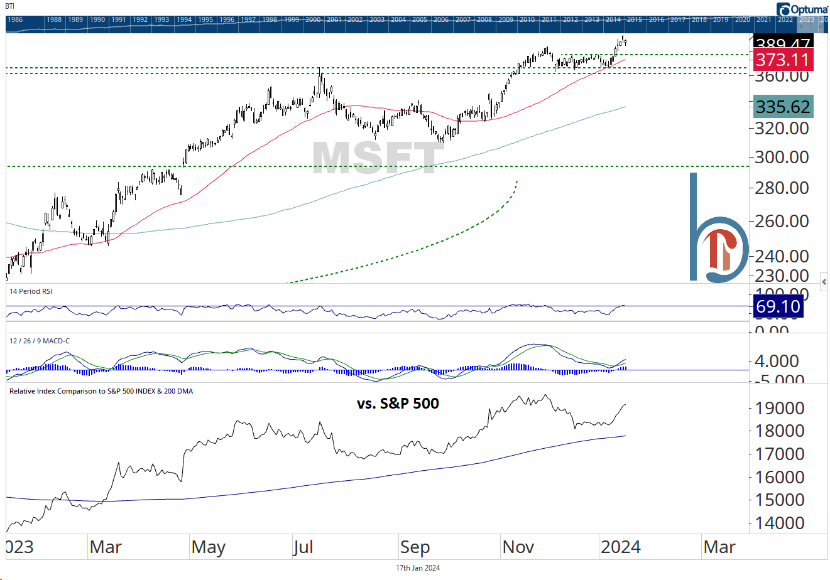Select 2005 on the year timeline
The image size is (830, 580).
click(x=420, y=19)
